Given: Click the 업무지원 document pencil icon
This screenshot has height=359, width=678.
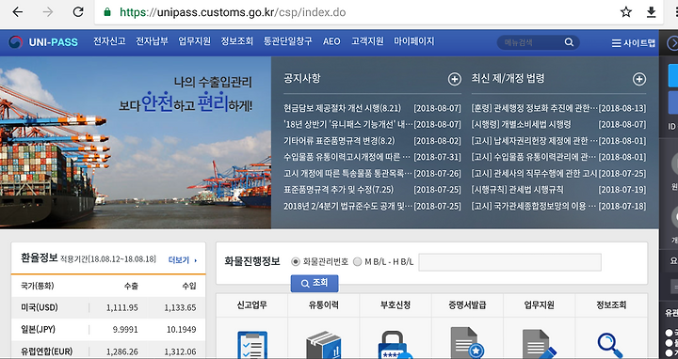Looking at the screenshot, I should pos(539,344).
